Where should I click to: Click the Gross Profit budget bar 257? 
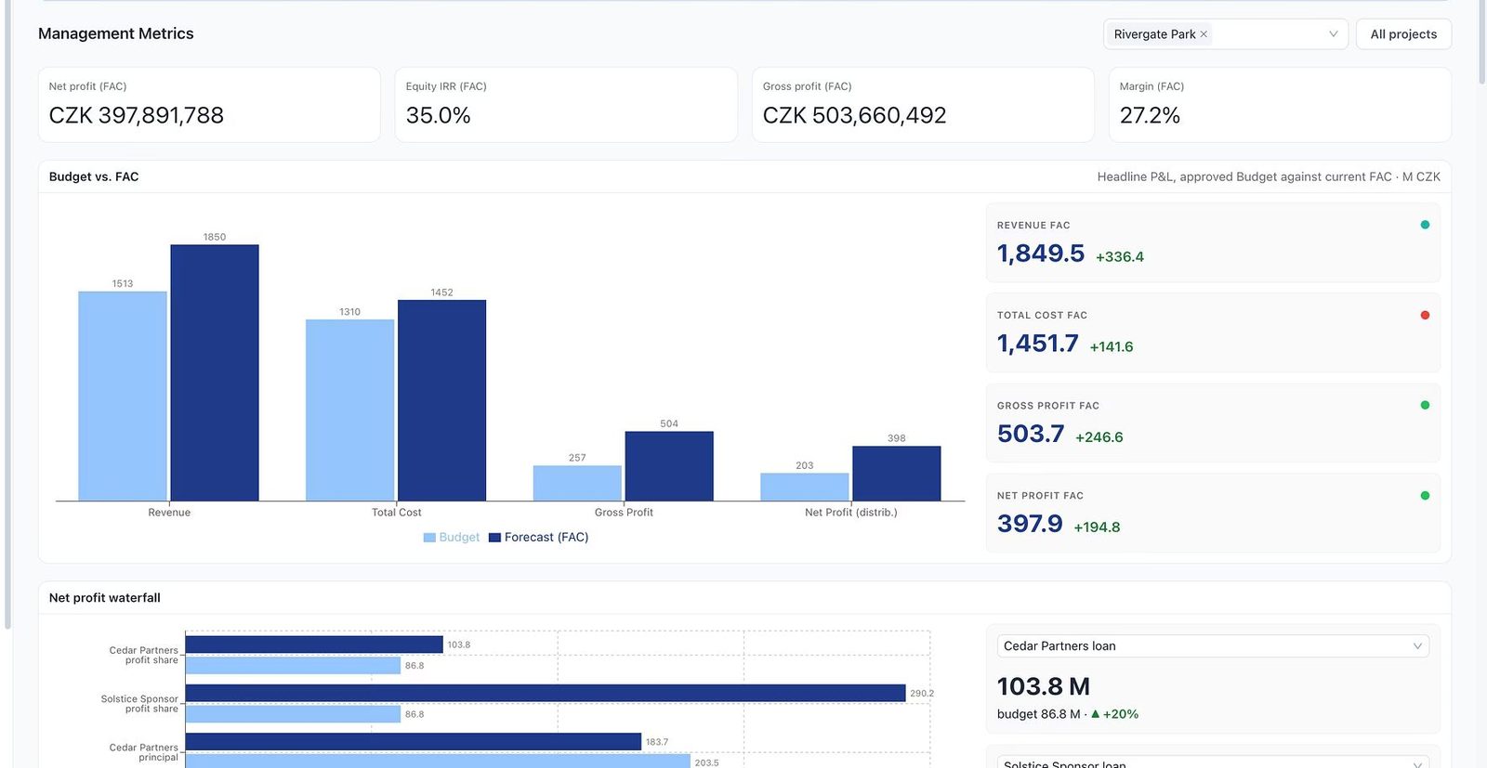click(577, 483)
